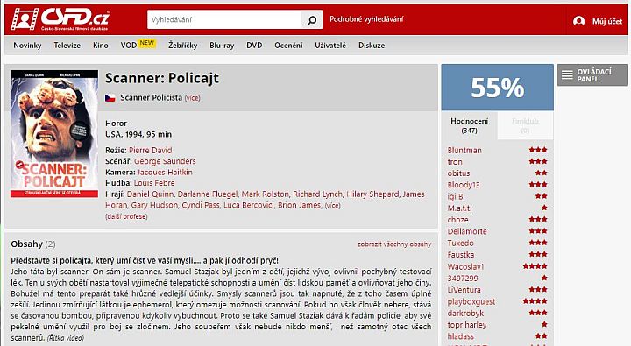631x346 pixels.
Task: Open Uživatelé section
Action: (330, 46)
